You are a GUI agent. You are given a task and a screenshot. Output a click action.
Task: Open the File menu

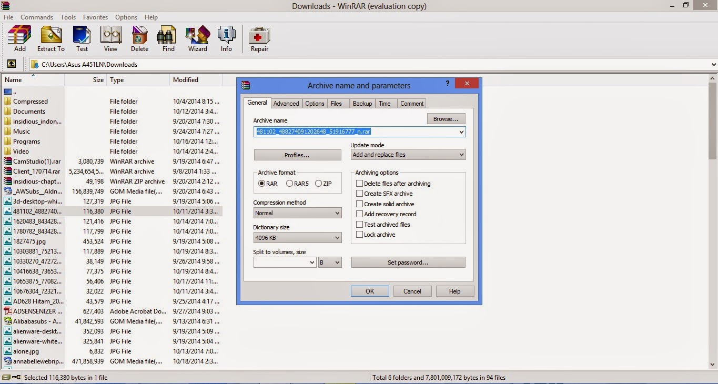coord(8,17)
